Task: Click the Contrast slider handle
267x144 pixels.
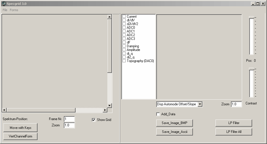Action: click(x=252, y=69)
